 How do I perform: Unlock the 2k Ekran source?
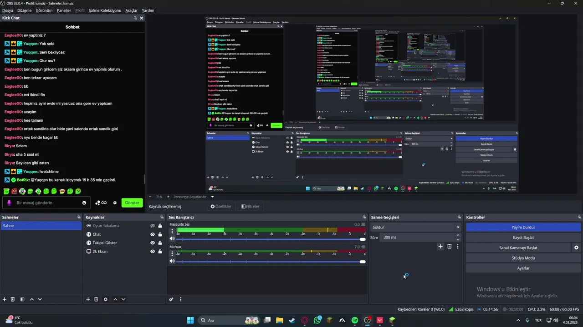tap(160, 252)
